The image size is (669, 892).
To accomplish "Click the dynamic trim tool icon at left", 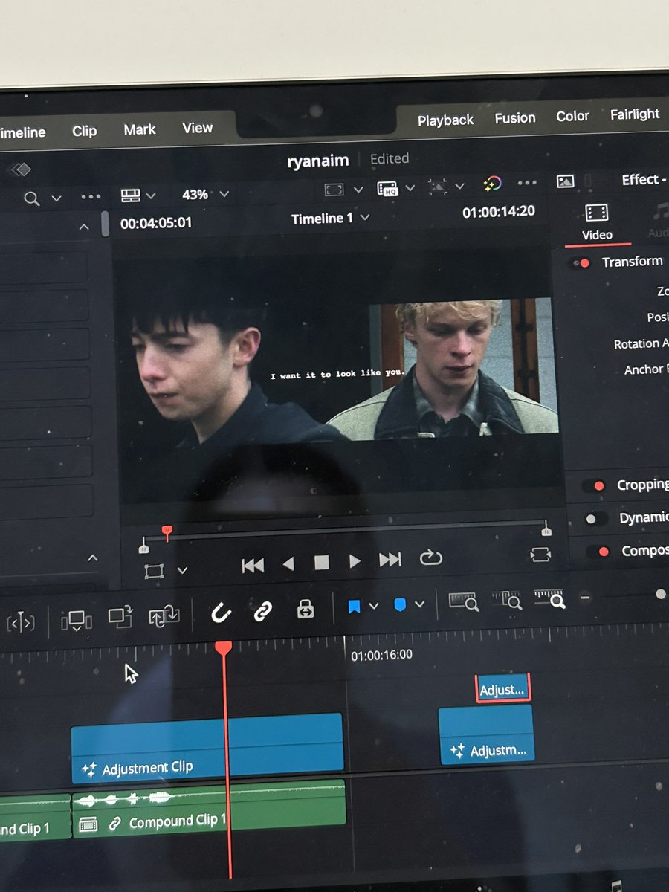I will point(21,621).
